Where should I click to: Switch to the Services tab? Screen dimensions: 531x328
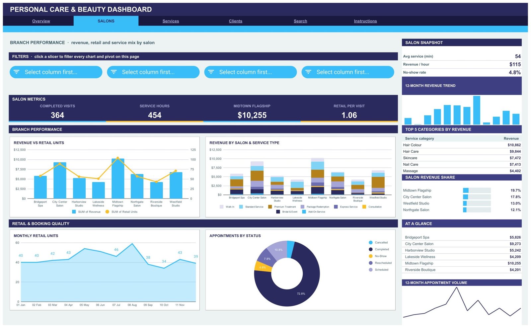pos(171,21)
